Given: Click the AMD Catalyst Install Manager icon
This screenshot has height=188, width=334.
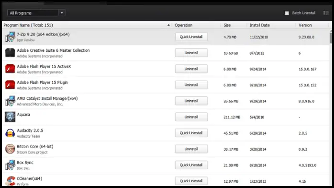Looking at the screenshot, I should point(10,101).
